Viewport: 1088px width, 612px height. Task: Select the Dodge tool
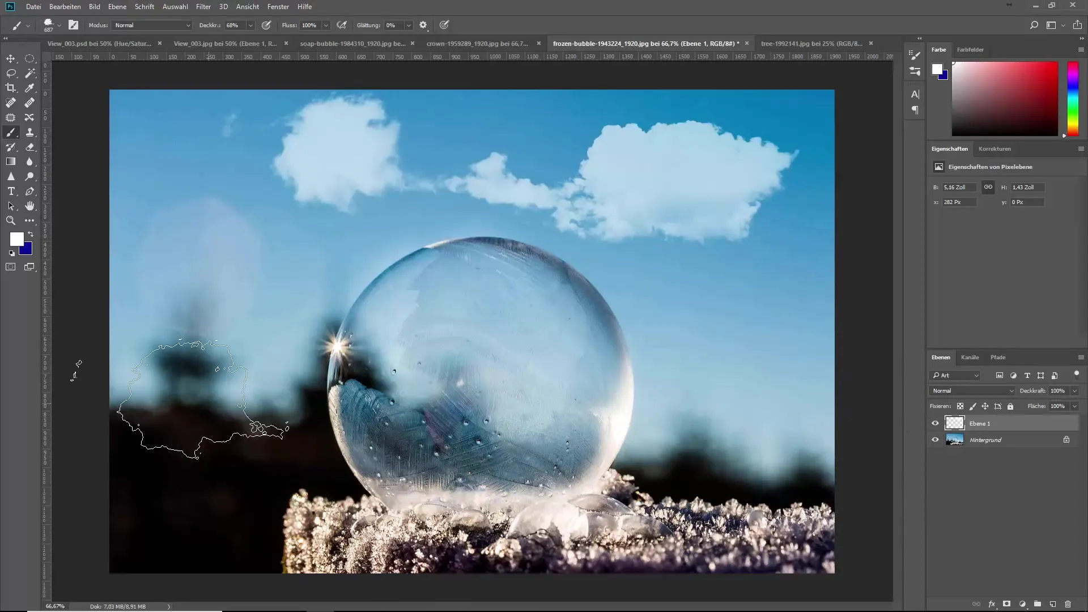click(29, 176)
